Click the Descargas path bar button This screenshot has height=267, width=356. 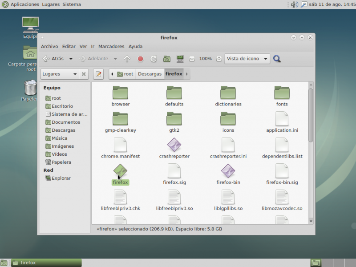[x=150, y=74]
